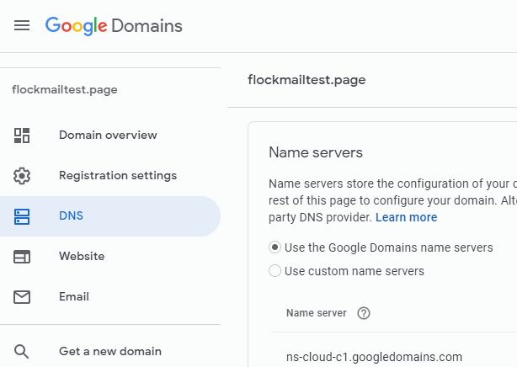Screen dimensions: 517x367
Task: Click the Registration settings gear icon
Action: click(x=22, y=176)
